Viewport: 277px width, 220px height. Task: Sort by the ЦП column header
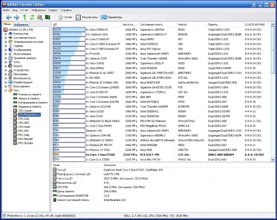coord(87,25)
